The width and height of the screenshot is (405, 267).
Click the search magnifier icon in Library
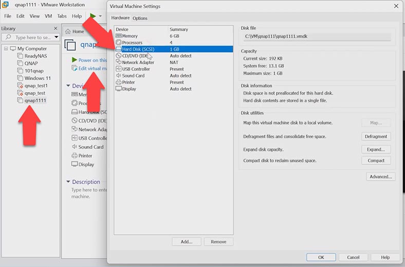pos(8,37)
